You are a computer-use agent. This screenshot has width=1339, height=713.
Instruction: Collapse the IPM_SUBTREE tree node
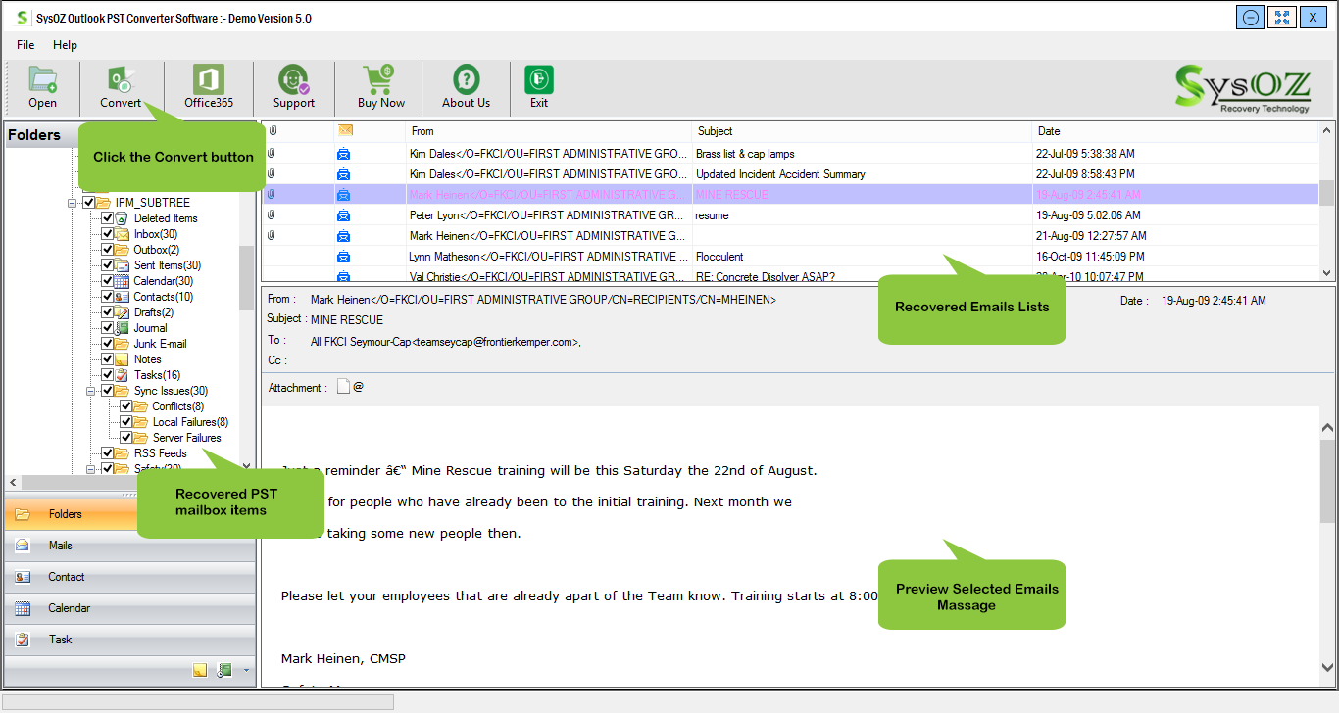[73, 203]
